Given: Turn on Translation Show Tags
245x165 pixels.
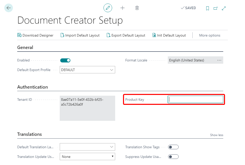Looking at the screenshot, I should [x=173, y=147].
